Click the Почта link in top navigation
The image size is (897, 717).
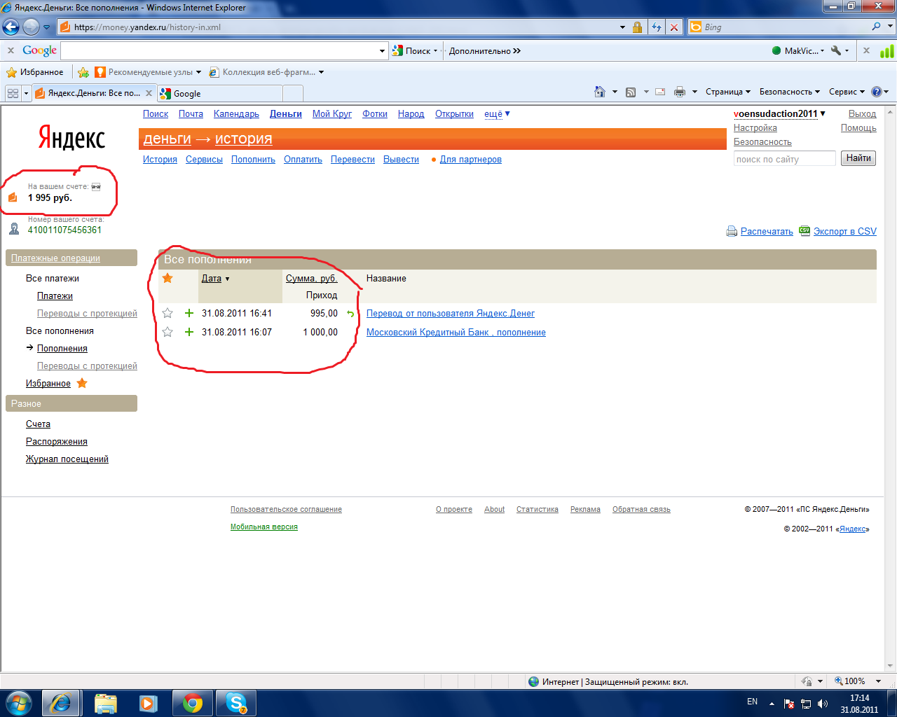click(x=191, y=113)
